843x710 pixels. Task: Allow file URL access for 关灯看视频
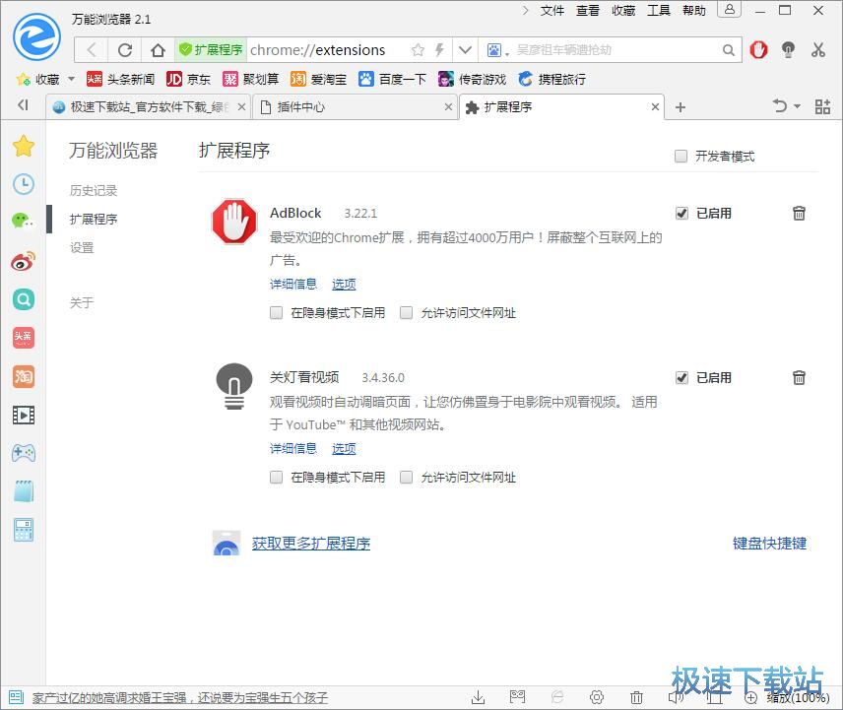tap(406, 478)
